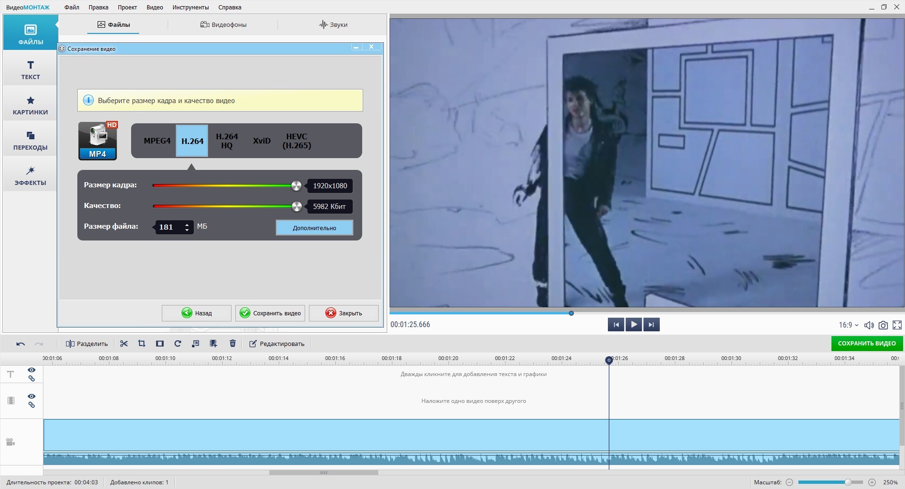Zoom in the timeline scale
The height and width of the screenshot is (489, 905).
(x=872, y=482)
